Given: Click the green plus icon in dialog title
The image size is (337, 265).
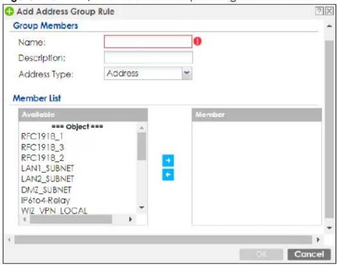Looking at the screenshot, I should (x=9, y=11).
